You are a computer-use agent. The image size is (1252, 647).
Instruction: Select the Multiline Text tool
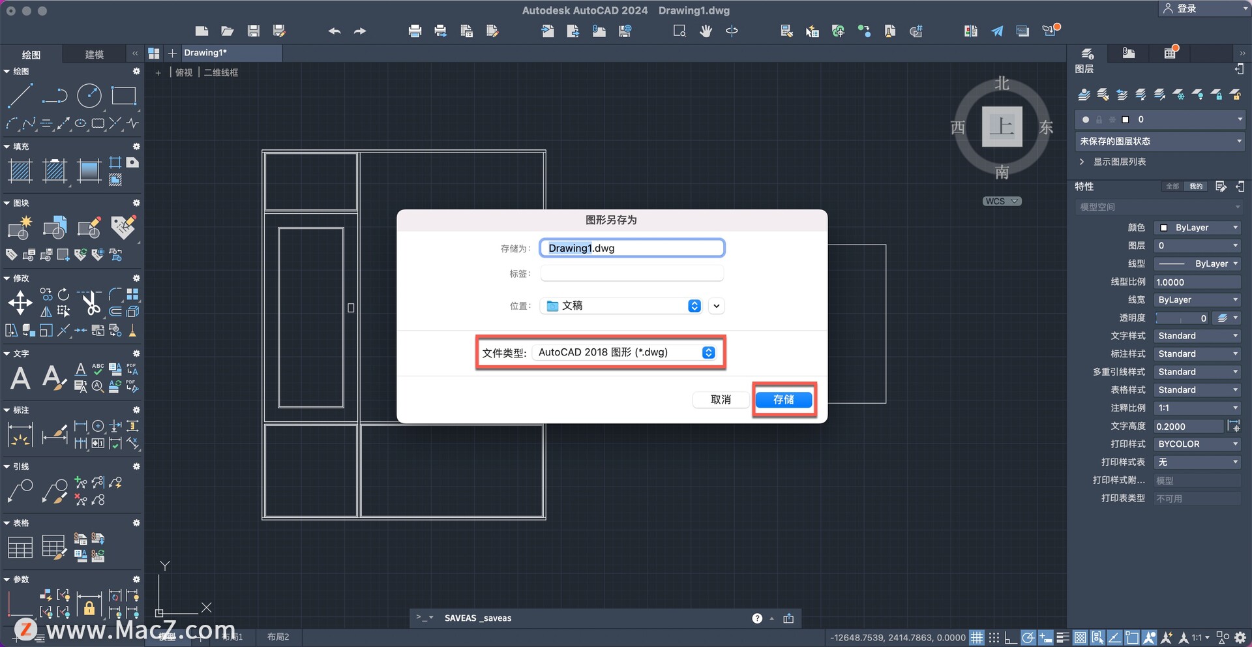(x=20, y=378)
